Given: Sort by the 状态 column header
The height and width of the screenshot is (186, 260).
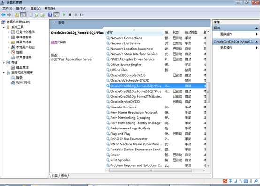Looking at the screenshot, I should (x=176, y=32).
